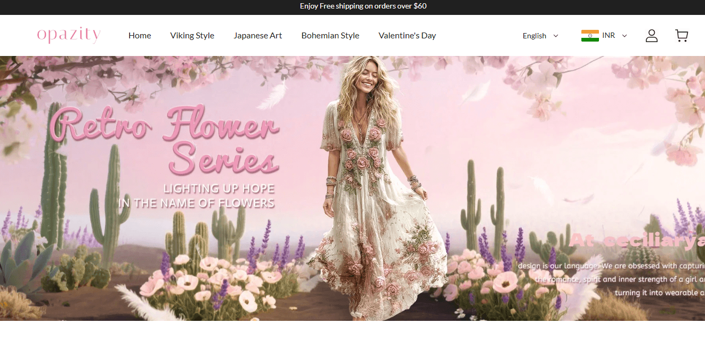705x355 pixels.
Task: Open the Viking Style menu item
Action: pyautogui.click(x=192, y=36)
